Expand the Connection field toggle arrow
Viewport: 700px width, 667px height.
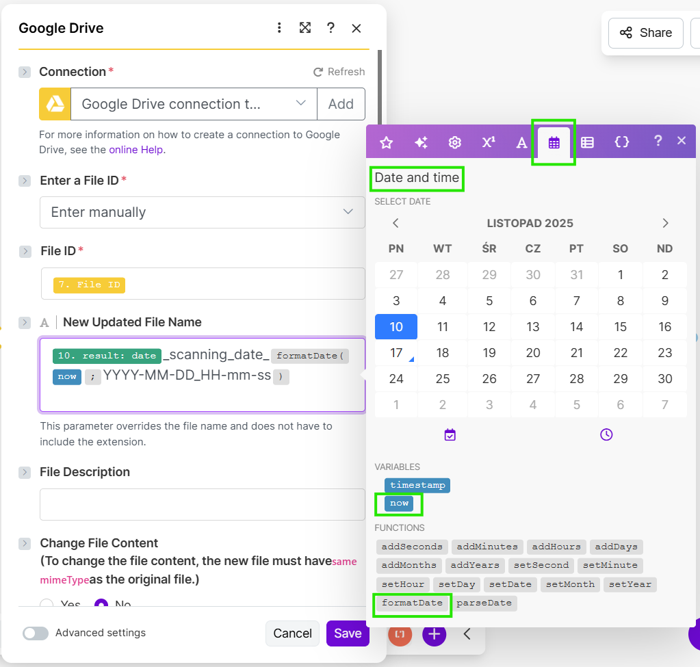click(x=25, y=72)
